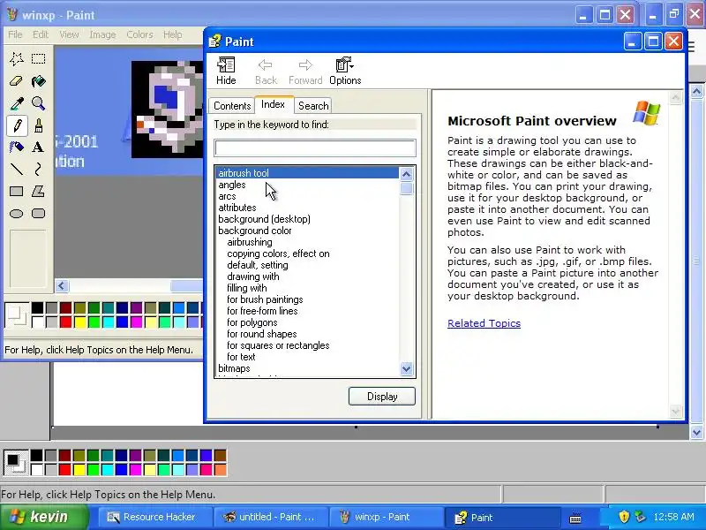Select the Polygon shape tool
The image size is (706, 530).
click(x=38, y=191)
